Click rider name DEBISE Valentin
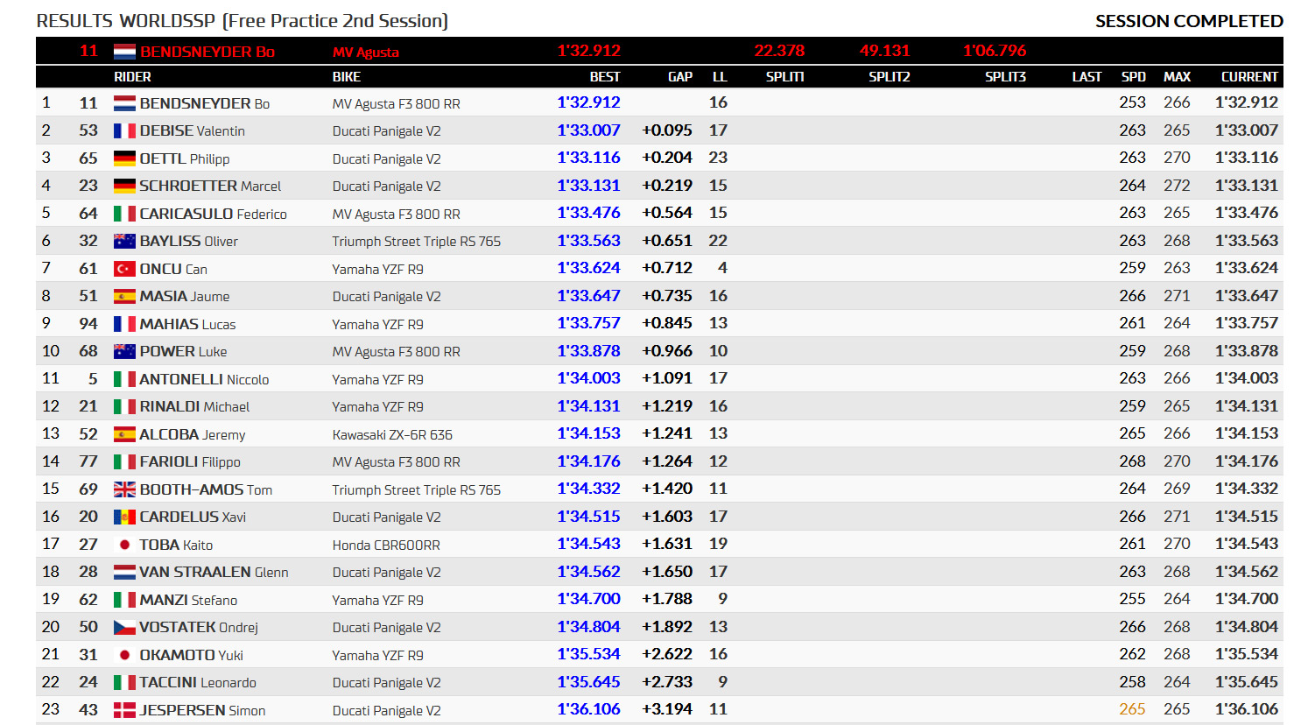 pos(193,130)
